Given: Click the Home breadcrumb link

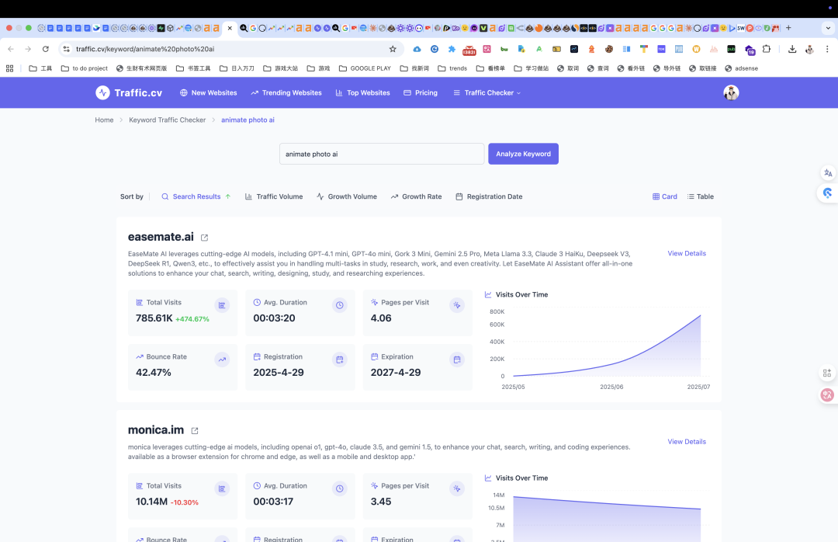Looking at the screenshot, I should pos(104,120).
